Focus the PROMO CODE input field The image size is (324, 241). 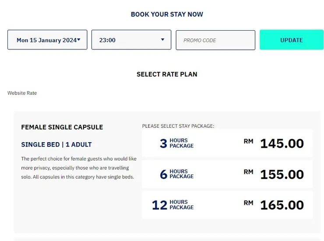215,40
